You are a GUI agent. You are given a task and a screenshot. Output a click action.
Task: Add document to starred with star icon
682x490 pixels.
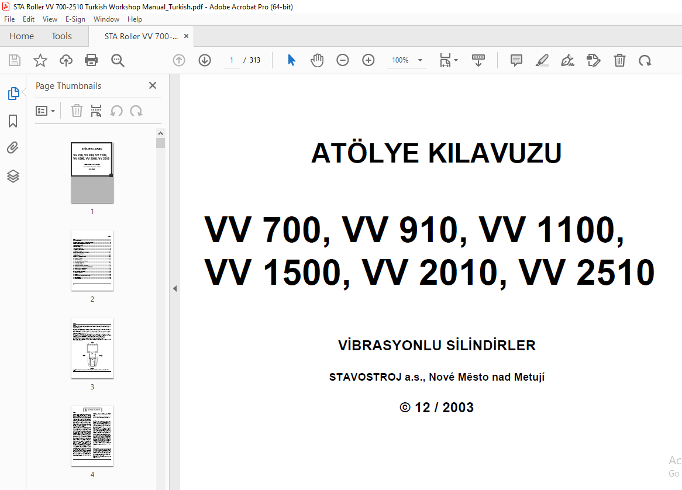40,60
